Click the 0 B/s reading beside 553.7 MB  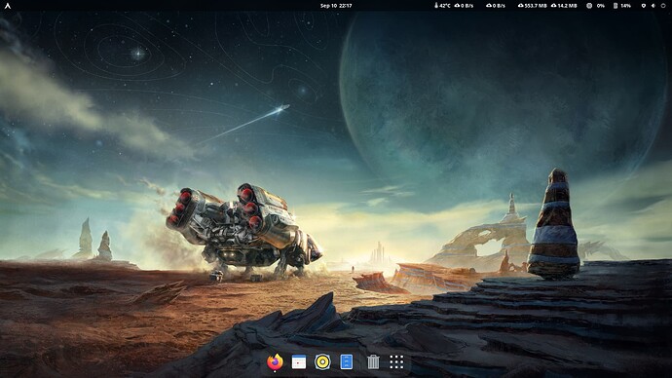(496, 6)
